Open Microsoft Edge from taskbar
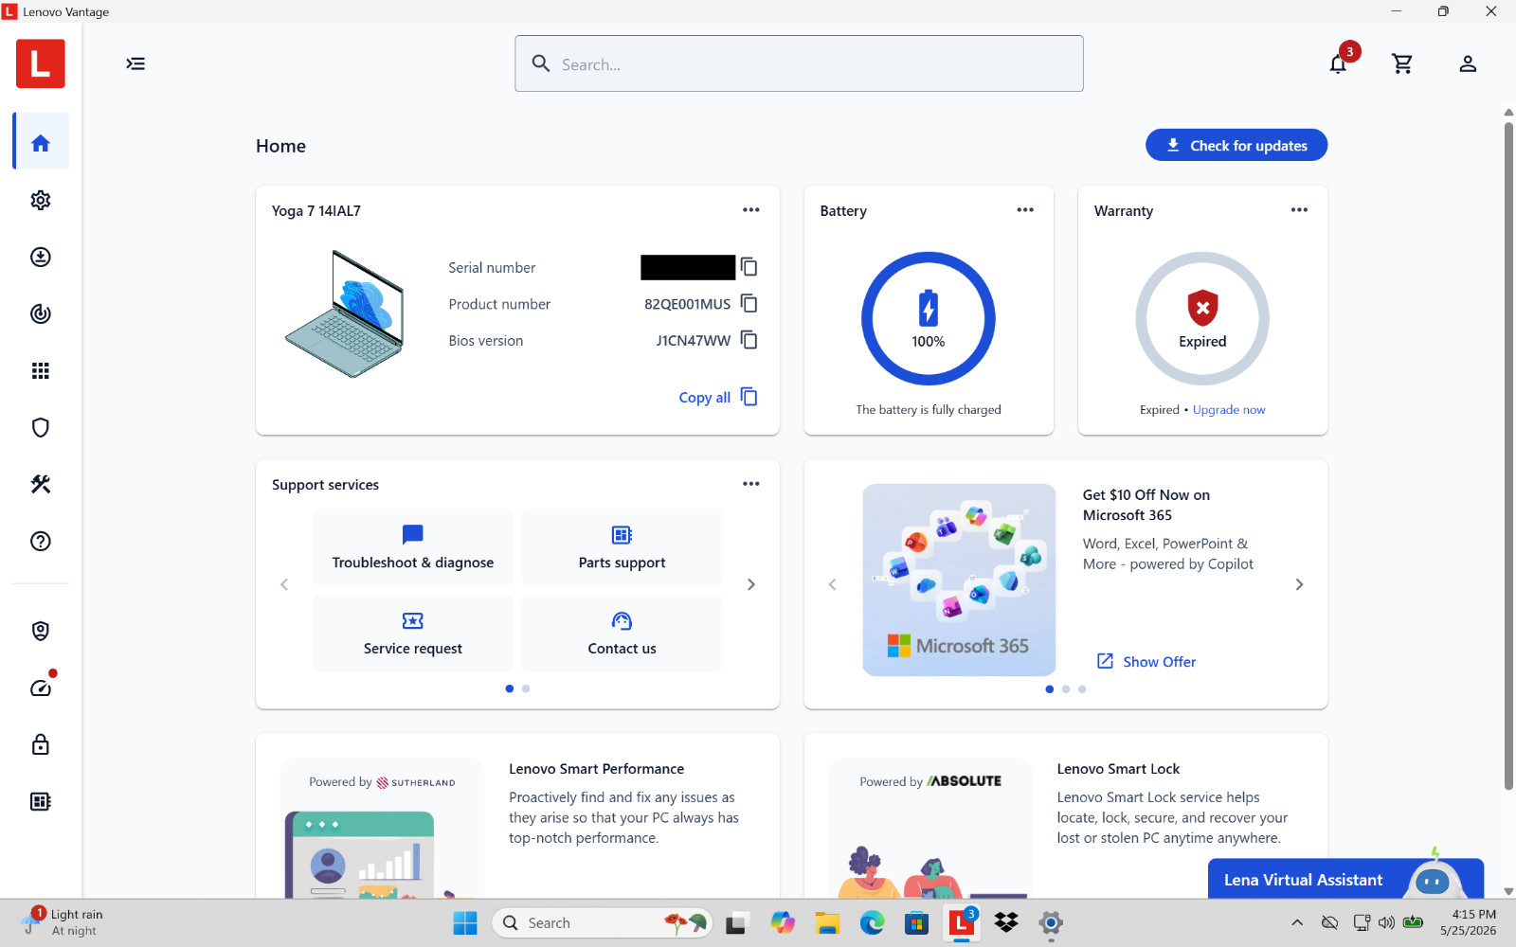The width and height of the screenshot is (1516, 947). click(x=872, y=922)
